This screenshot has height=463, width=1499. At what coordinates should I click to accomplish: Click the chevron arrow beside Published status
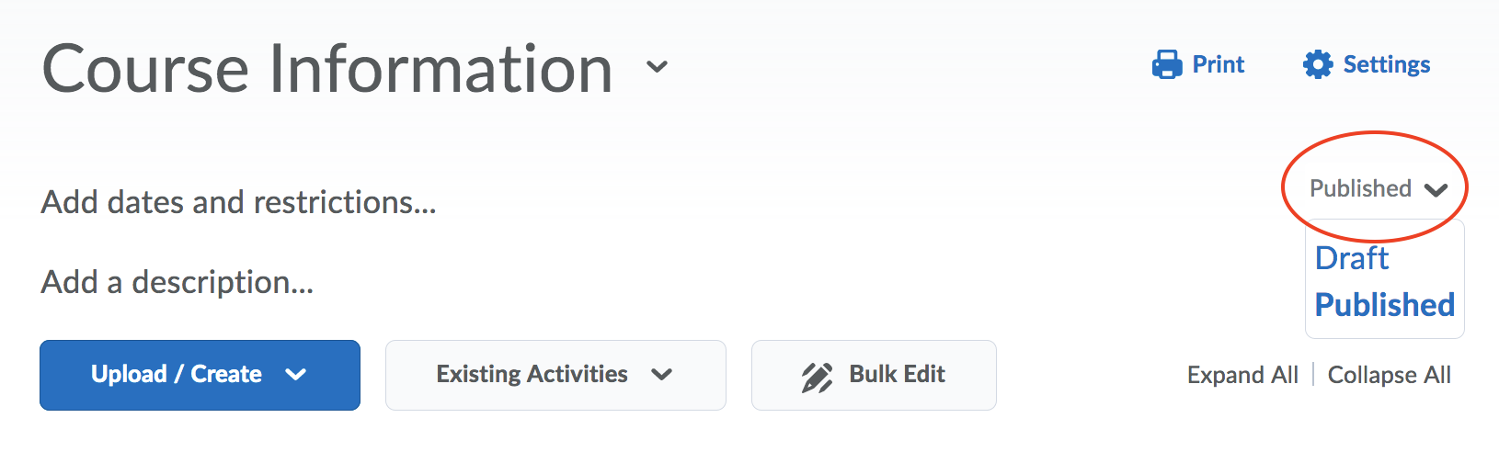1436,190
